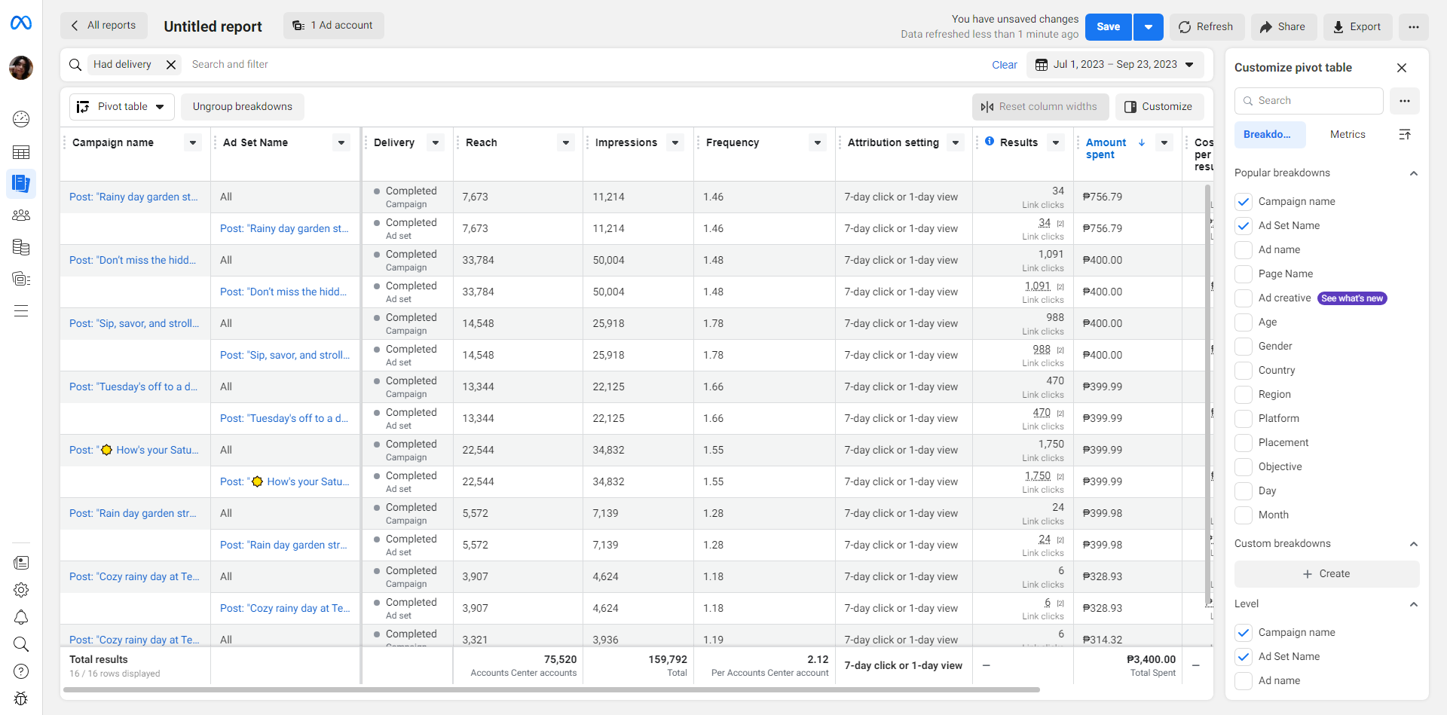Image resolution: width=1447 pixels, height=715 pixels.
Task: Click the bug report icon
Action: pyautogui.click(x=21, y=698)
